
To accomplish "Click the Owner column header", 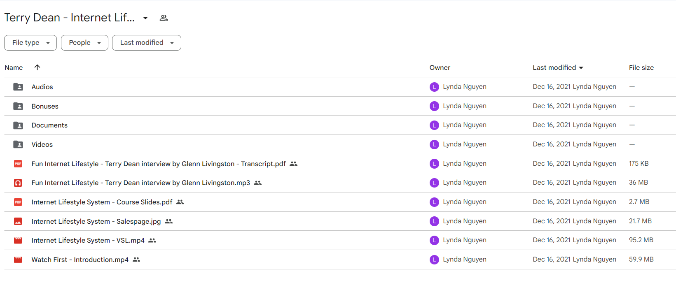I will (440, 67).
